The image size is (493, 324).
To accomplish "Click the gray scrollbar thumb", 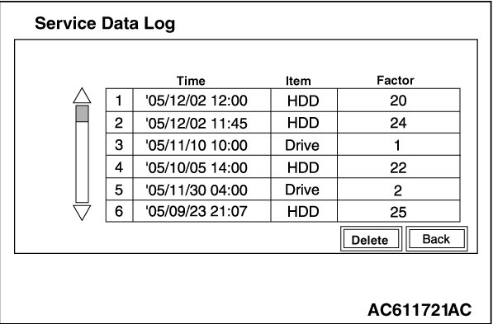I will (x=82, y=114).
